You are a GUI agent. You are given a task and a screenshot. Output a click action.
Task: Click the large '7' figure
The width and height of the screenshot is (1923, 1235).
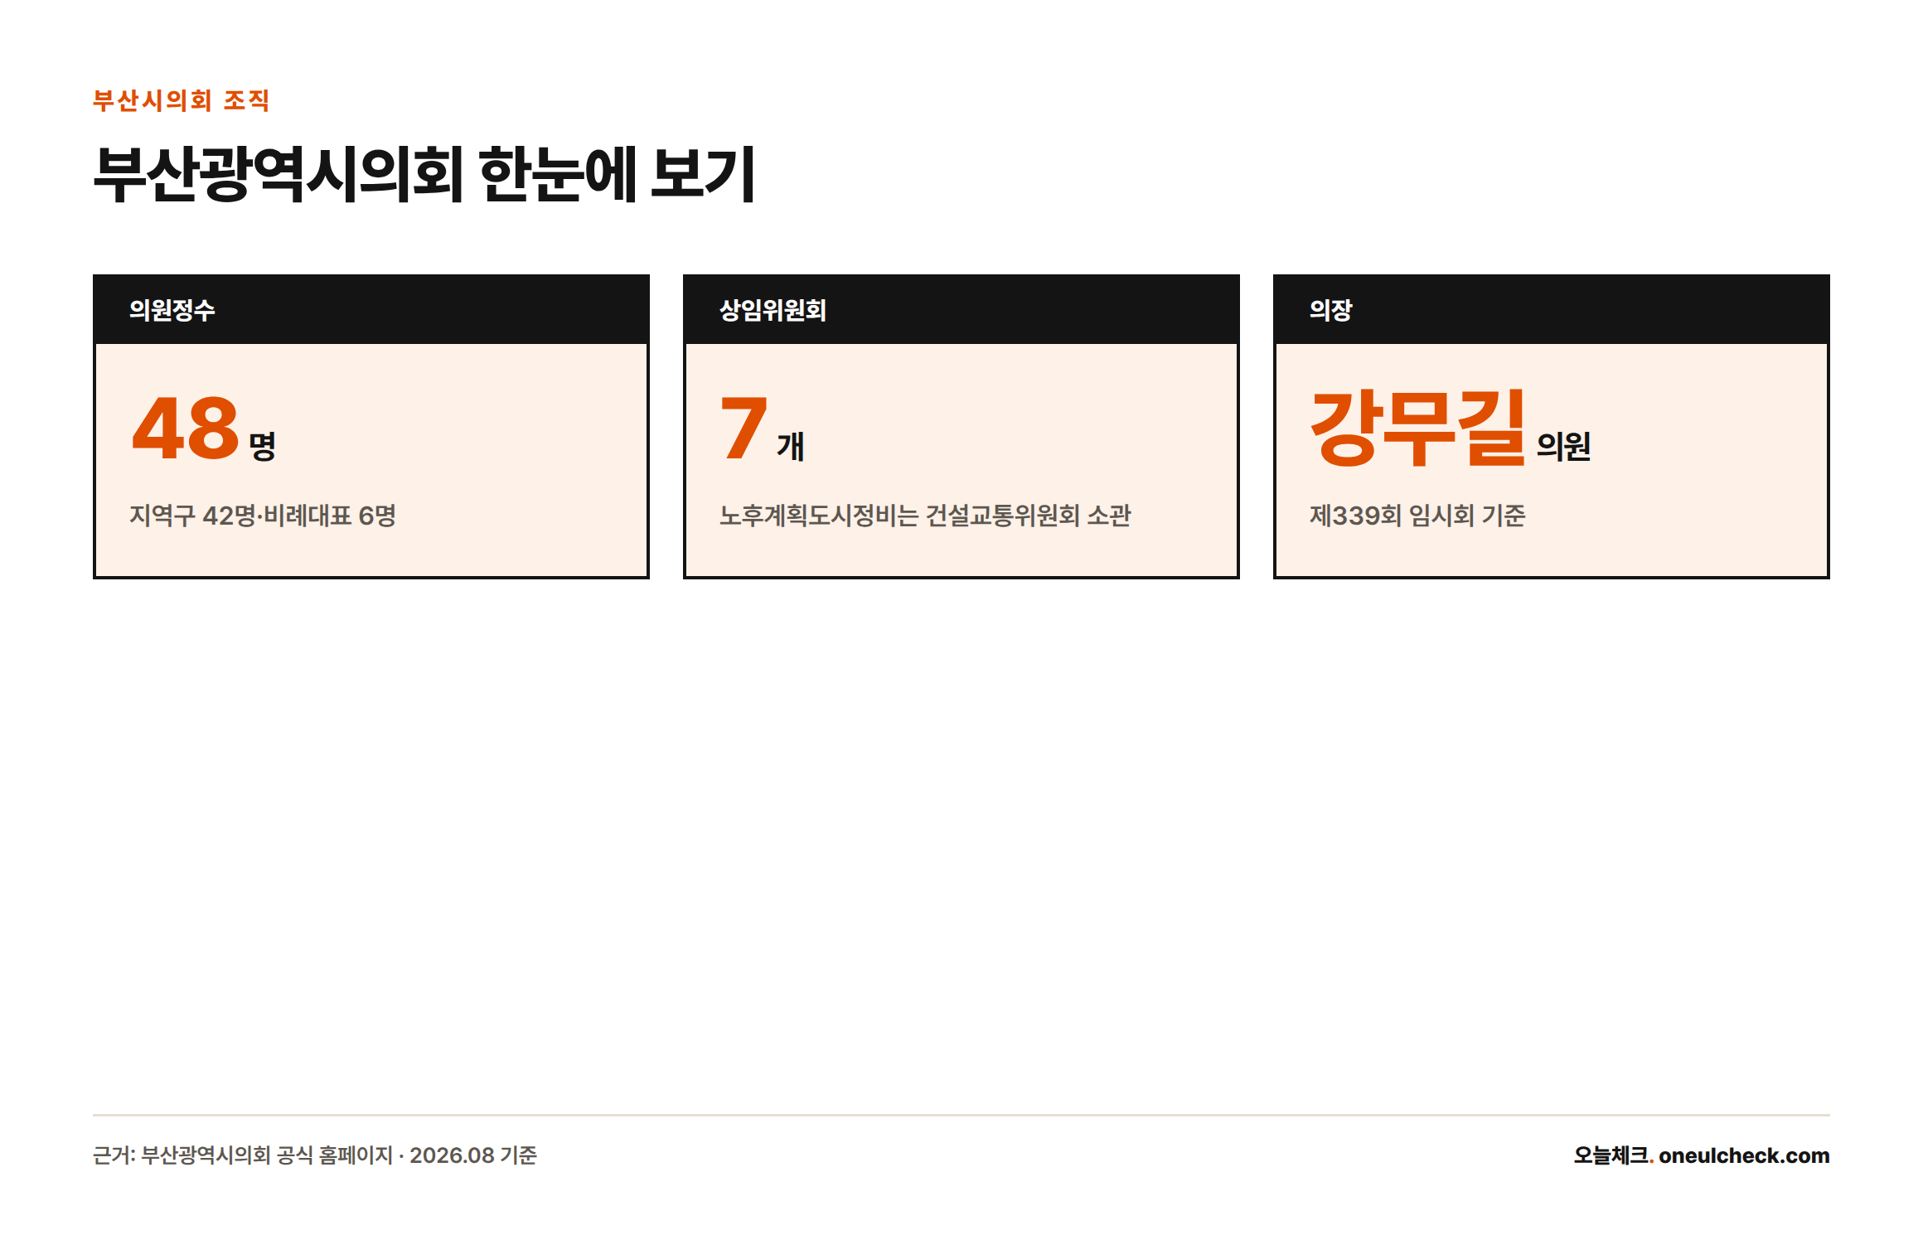744,429
